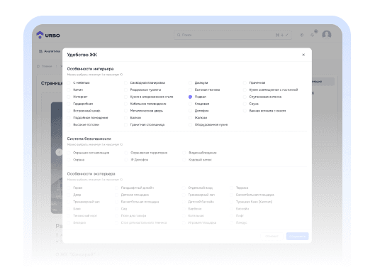
Task: Enable Спутниковая антенна
Action: (x=245, y=97)
